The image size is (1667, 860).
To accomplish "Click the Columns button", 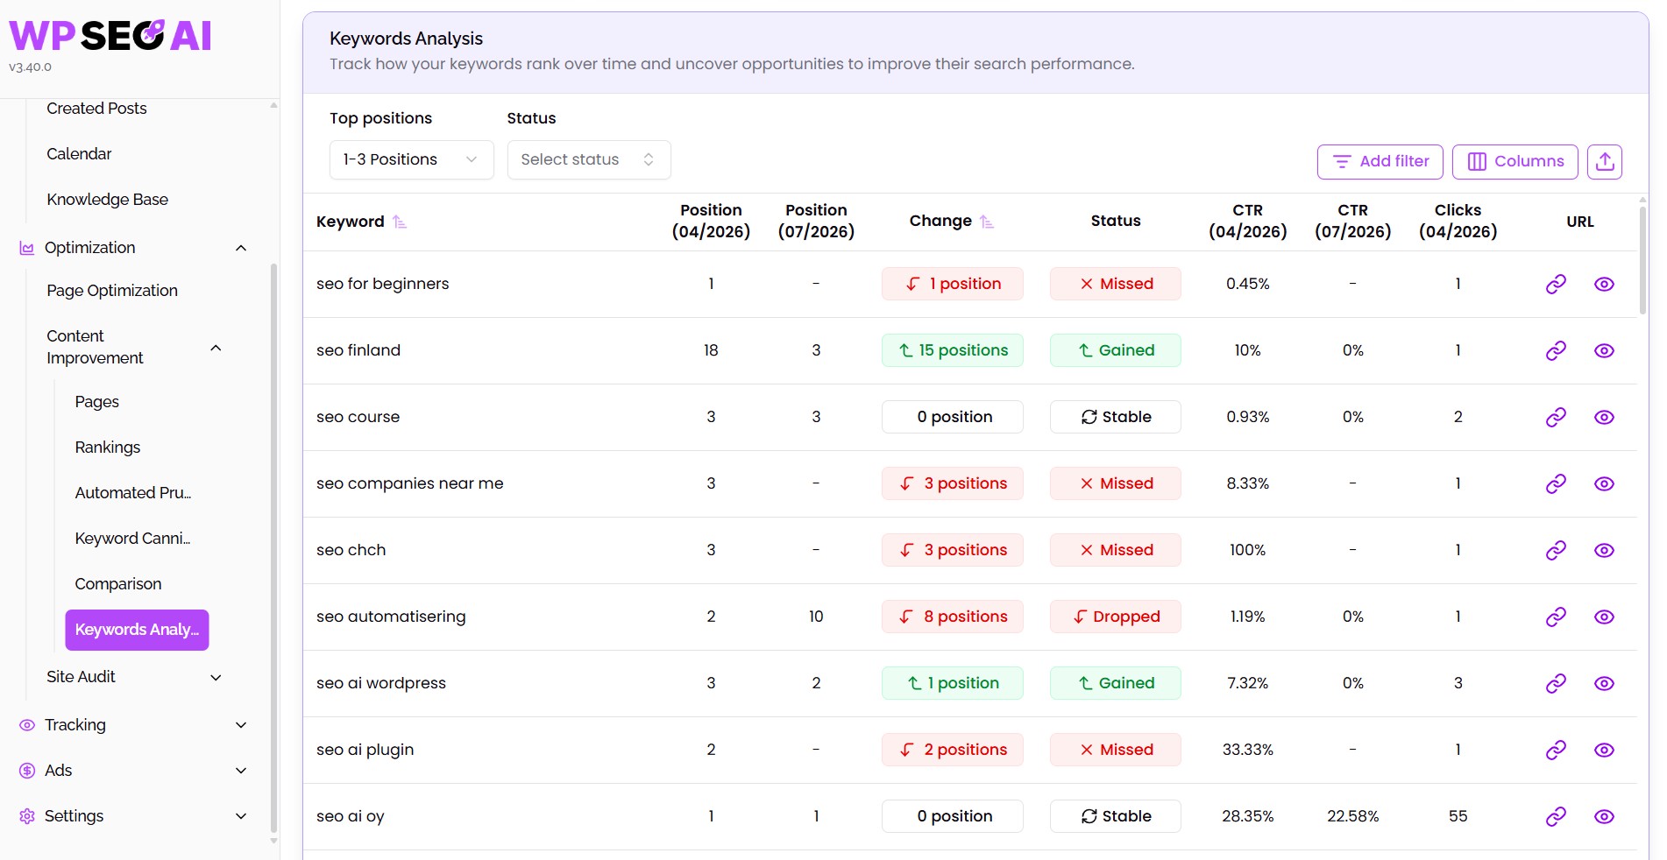I will point(1514,161).
